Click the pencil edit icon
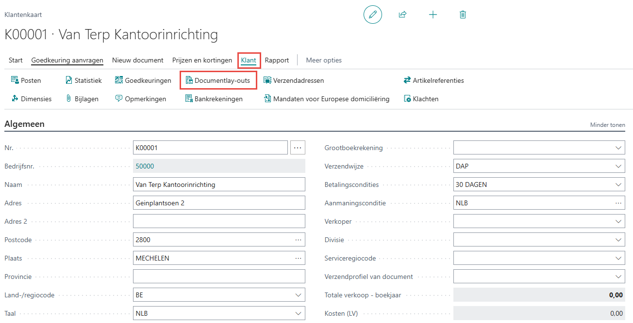The width and height of the screenshot is (633, 323). point(372,15)
